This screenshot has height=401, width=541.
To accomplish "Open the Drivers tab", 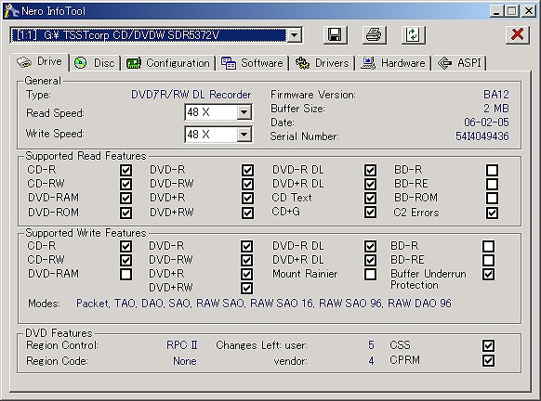I will tap(323, 63).
